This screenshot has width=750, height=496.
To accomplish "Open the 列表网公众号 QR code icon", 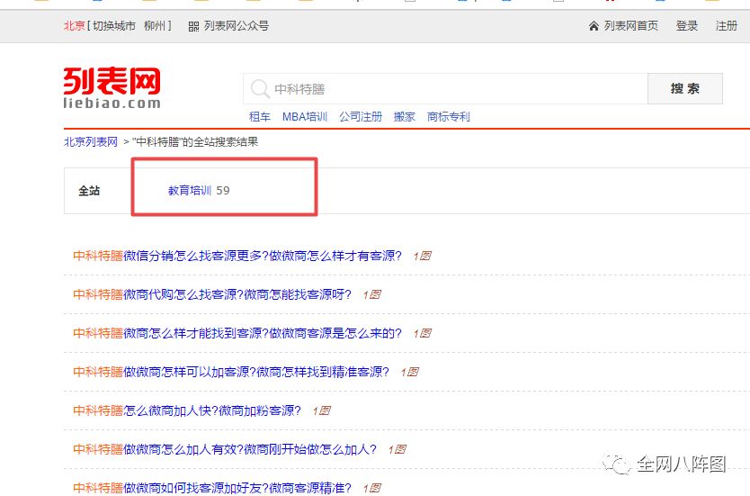I will click(x=193, y=26).
